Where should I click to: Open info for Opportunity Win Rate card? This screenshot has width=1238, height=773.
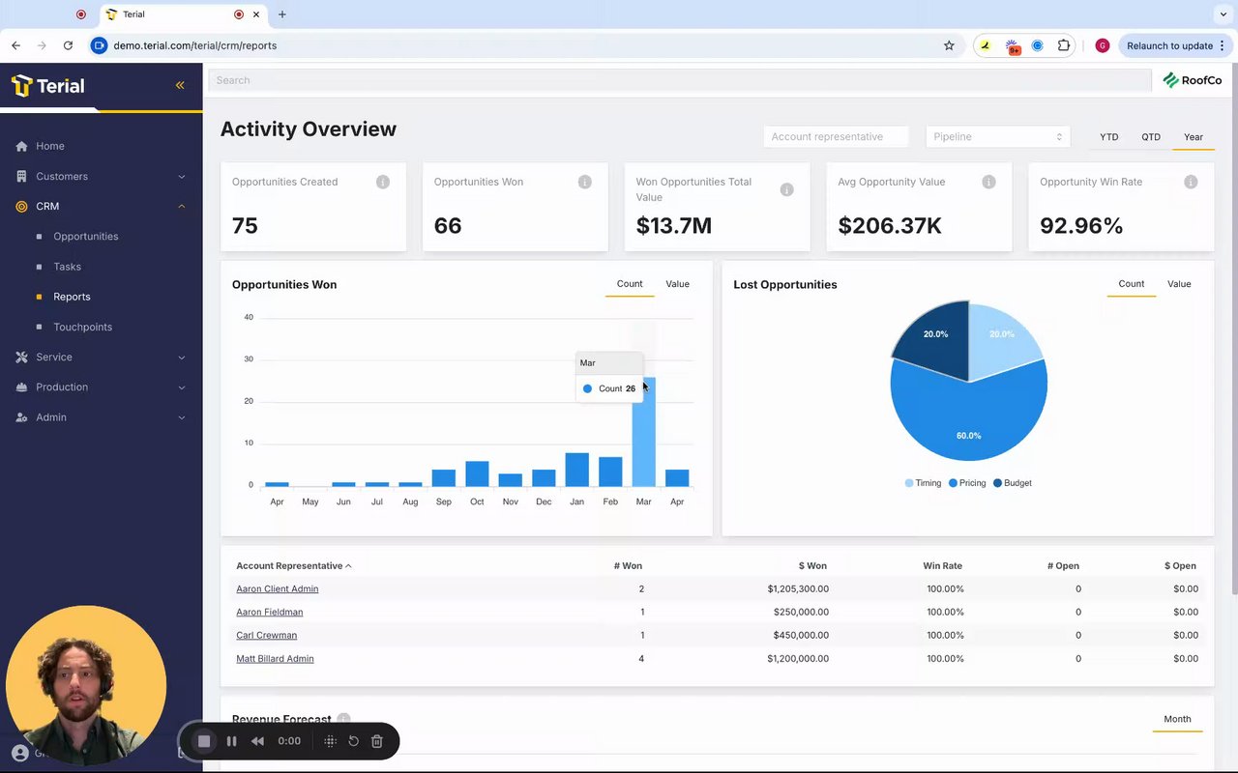[x=1191, y=182]
